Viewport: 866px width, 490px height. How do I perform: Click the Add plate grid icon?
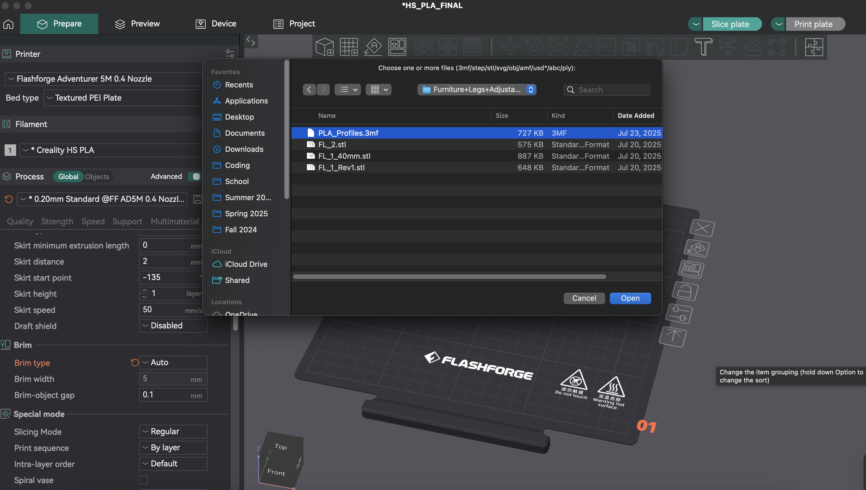point(349,47)
